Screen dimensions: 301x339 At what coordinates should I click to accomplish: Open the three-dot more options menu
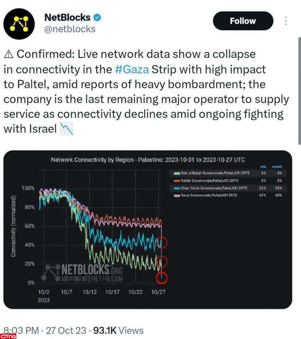pos(285,21)
